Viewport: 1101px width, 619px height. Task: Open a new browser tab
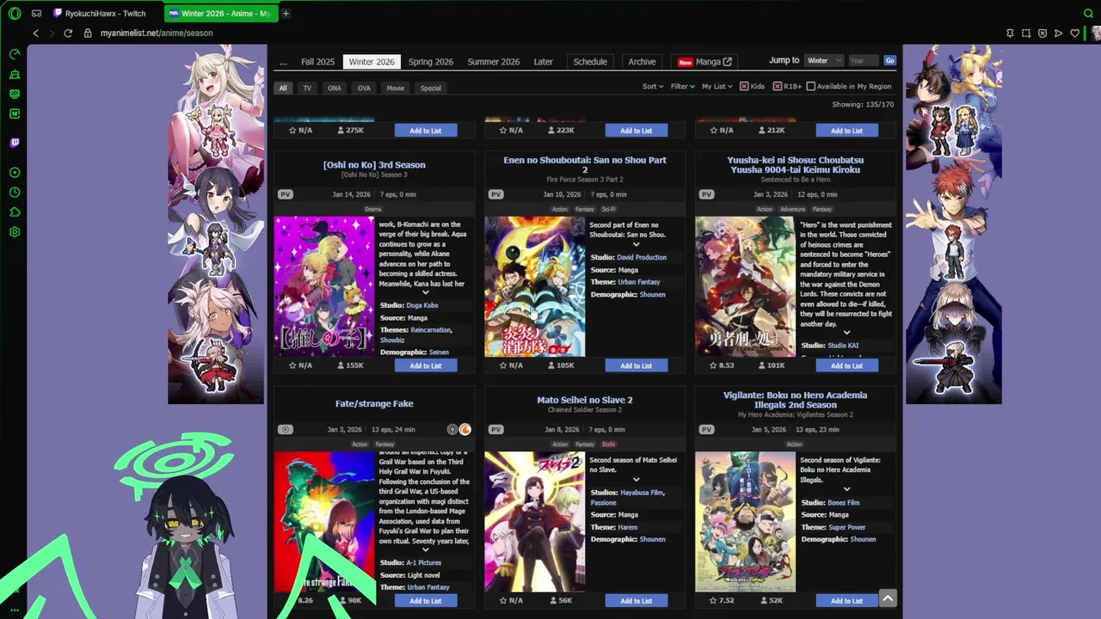pyautogui.click(x=286, y=13)
